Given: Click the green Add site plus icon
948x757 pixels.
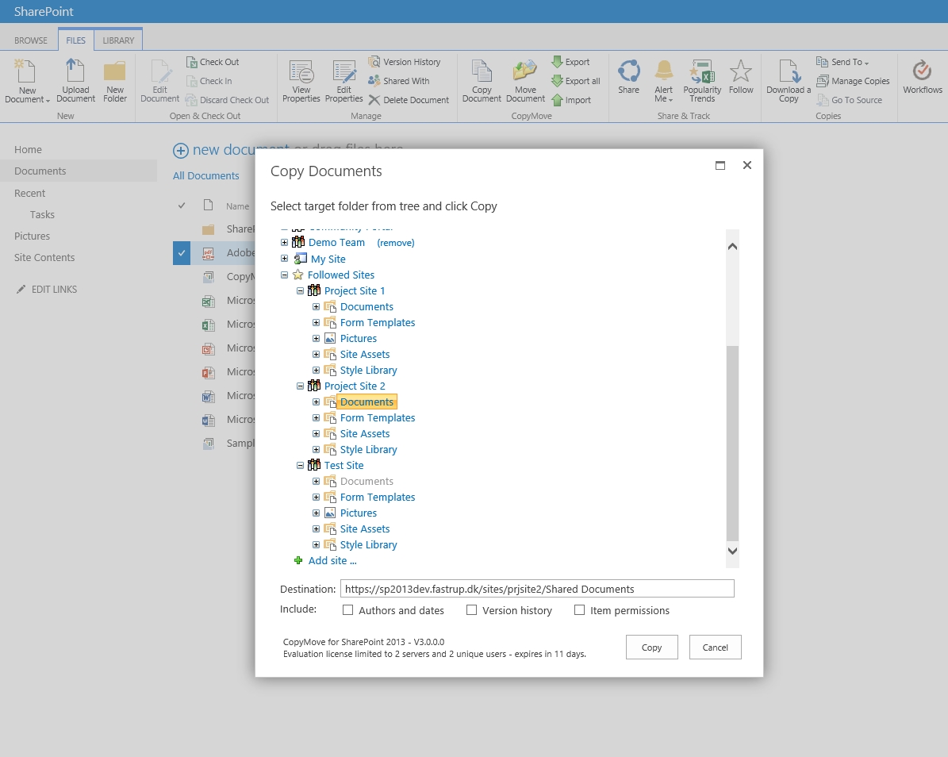Looking at the screenshot, I should point(298,560).
